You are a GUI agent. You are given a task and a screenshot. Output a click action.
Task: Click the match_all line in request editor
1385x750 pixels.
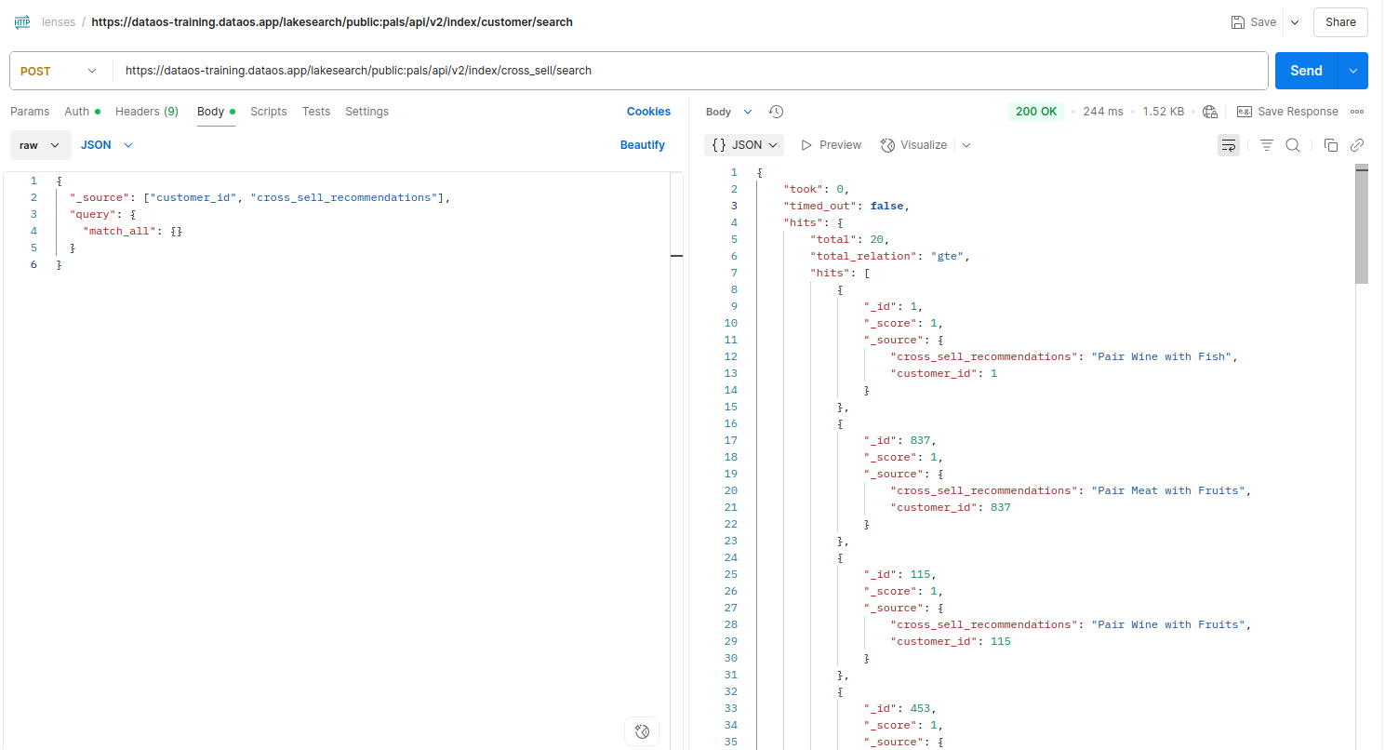[x=132, y=231]
